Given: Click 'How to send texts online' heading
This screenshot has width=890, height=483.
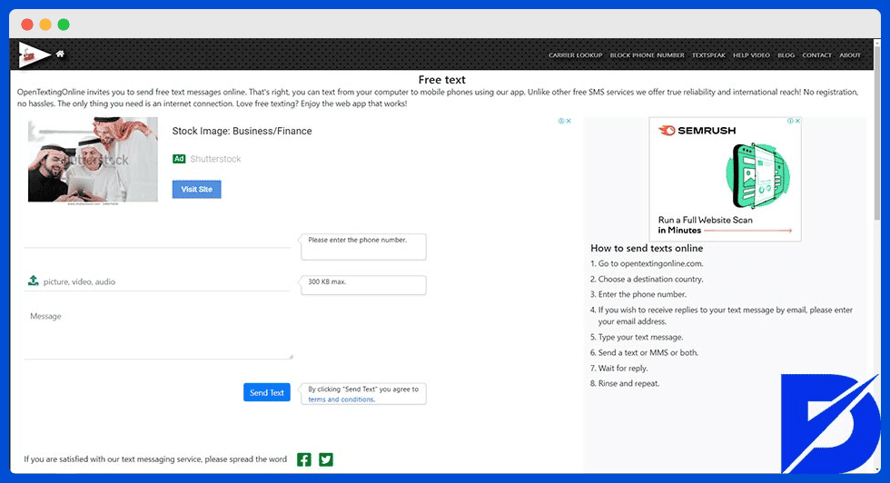Looking at the screenshot, I should tap(647, 248).
